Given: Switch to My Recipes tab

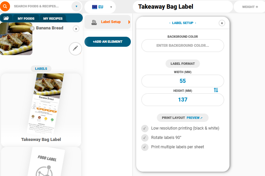Looking at the screenshot, I should (53, 18).
